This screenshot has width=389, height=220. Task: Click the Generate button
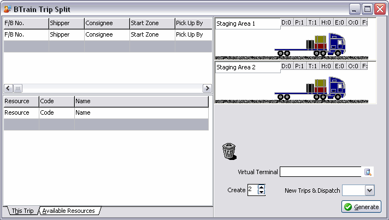tap(362, 207)
